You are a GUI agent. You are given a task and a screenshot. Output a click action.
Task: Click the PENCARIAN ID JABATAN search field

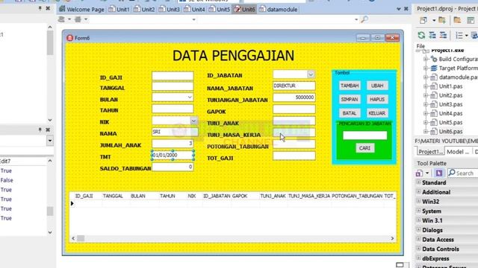(x=364, y=135)
